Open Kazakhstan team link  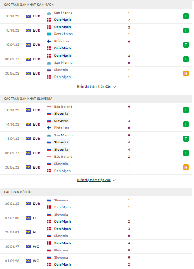[x=63, y=34]
